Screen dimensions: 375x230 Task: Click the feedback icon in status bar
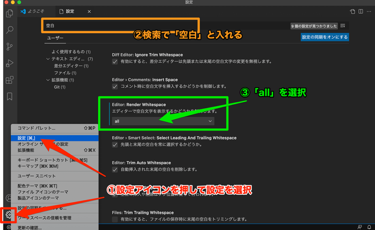click(360, 227)
